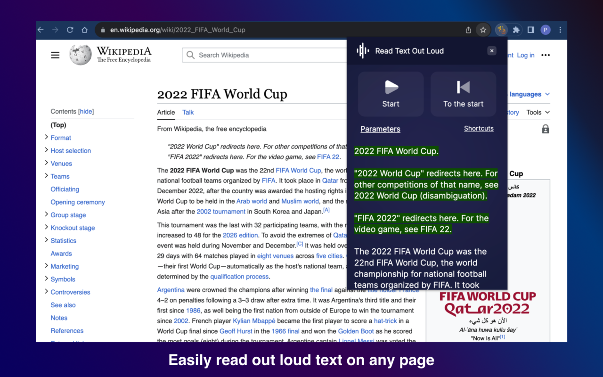Open the qualification process link
The height and width of the screenshot is (377, 603).
239,277
